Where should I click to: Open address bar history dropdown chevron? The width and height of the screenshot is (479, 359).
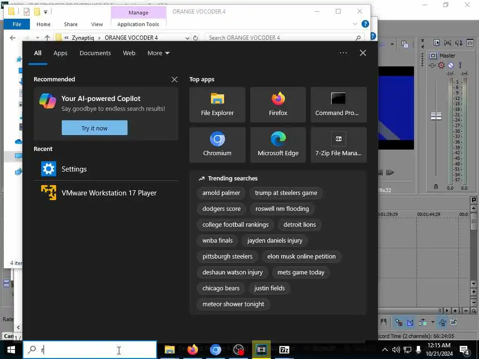(187, 38)
